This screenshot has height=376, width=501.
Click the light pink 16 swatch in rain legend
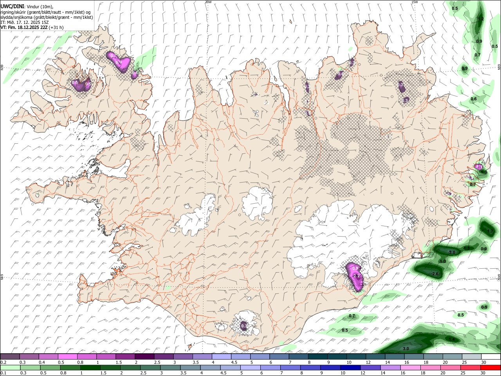tap(411, 367)
